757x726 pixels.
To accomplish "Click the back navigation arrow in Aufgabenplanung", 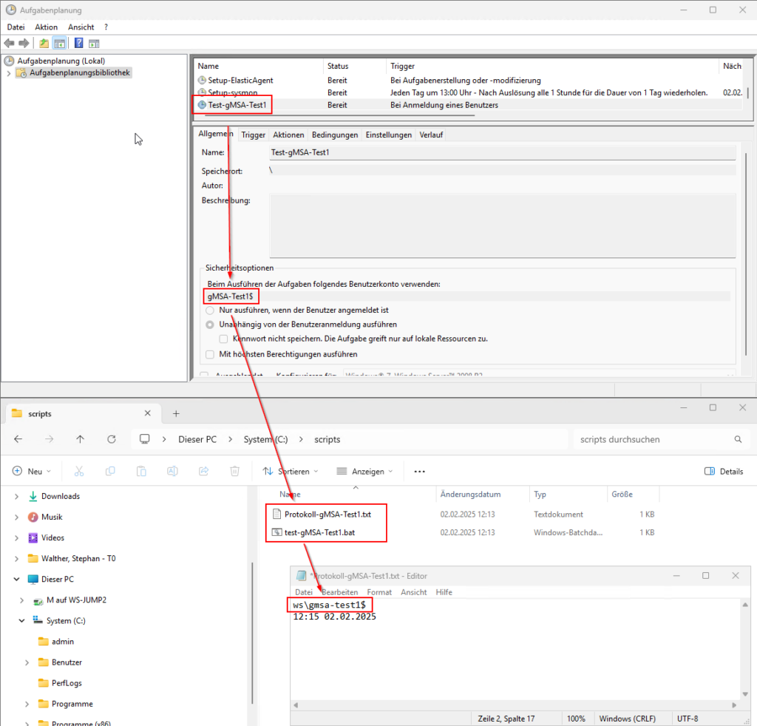I will (x=9, y=42).
